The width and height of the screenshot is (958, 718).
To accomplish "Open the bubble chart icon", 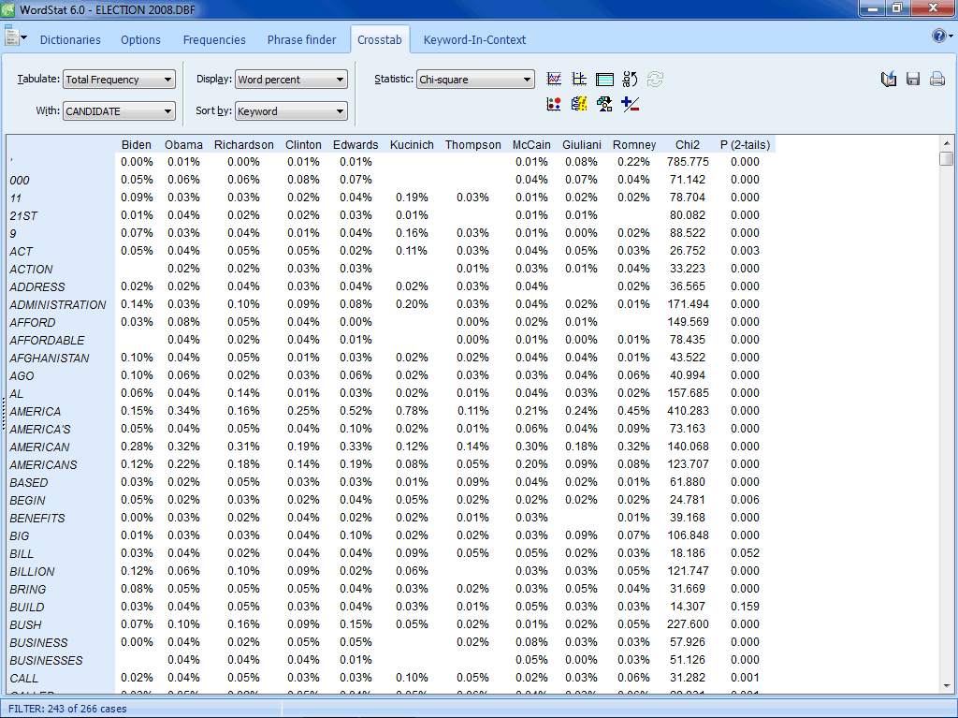I will pyautogui.click(x=555, y=104).
